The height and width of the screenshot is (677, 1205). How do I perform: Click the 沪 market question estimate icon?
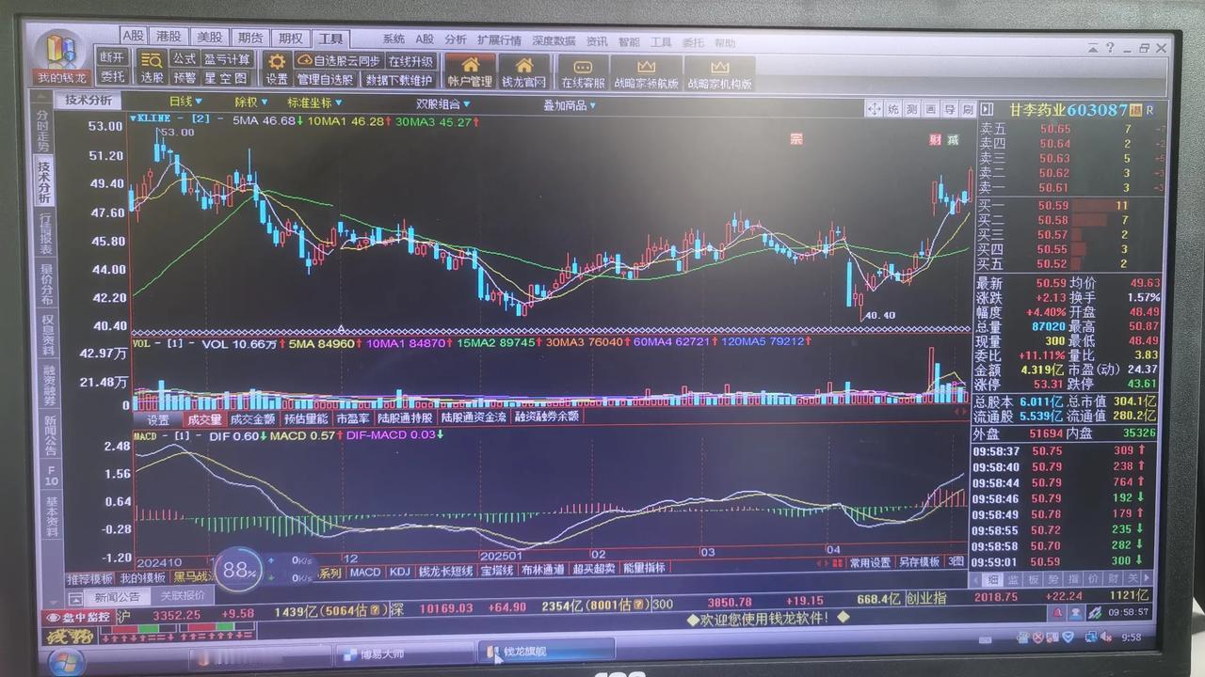[x=373, y=612]
